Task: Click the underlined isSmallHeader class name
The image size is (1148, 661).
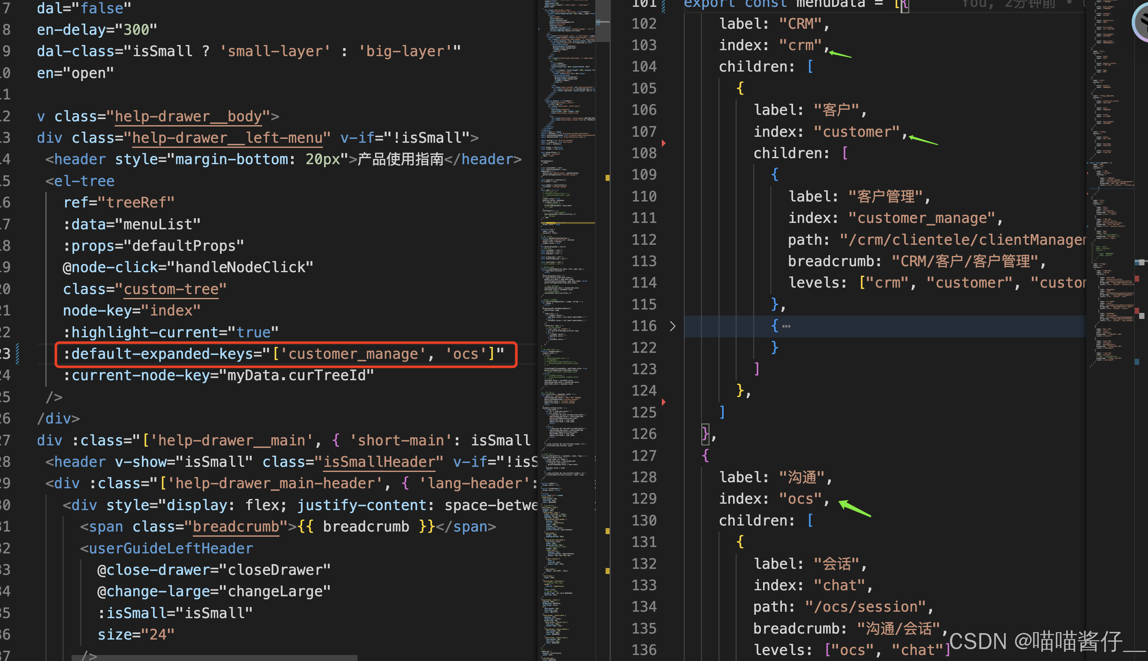Action: (379, 462)
